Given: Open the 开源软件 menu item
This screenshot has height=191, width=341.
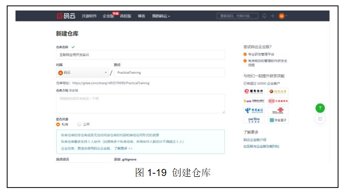Looking at the screenshot, I should pyautogui.click(x=89, y=16).
